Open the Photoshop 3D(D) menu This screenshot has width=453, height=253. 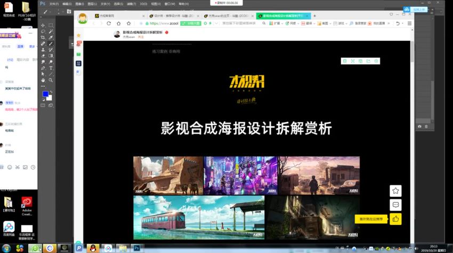pos(143,4)
